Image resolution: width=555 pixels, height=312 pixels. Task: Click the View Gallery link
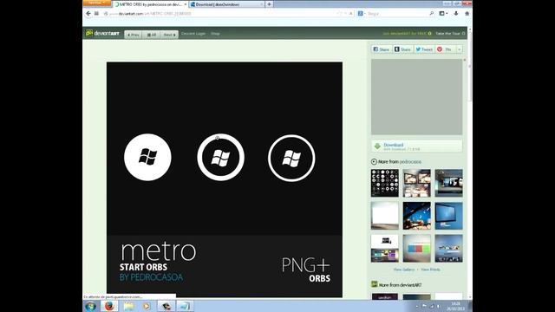404,270
